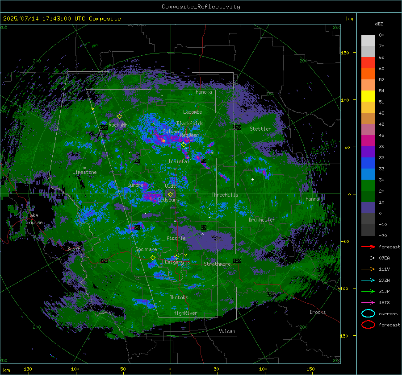402x375 pixels.
Task: Click the Olds city label
Action: click(170, 186)
